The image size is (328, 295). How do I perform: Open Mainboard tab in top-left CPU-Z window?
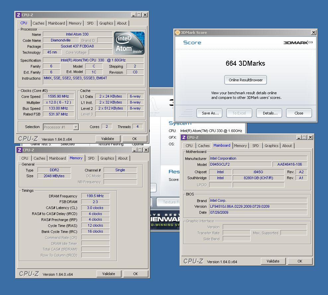(x=56, y=23)
